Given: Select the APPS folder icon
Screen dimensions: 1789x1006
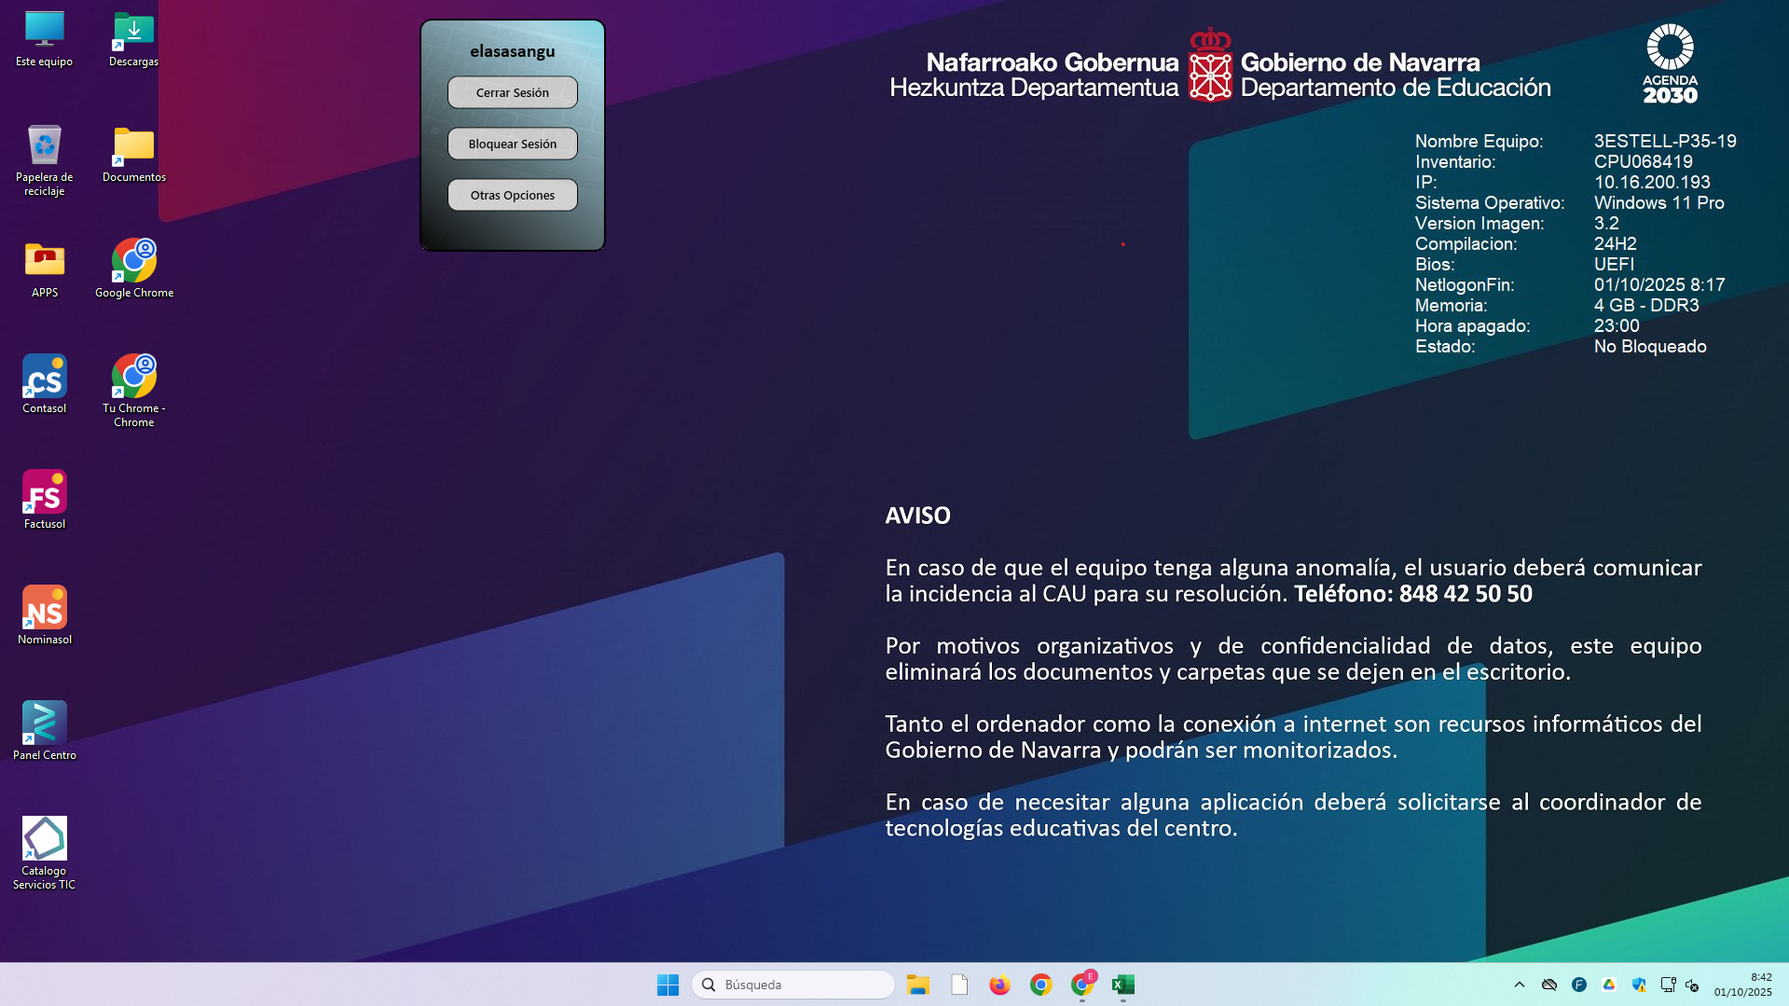Looking at the screenshot, I should 44,269.
